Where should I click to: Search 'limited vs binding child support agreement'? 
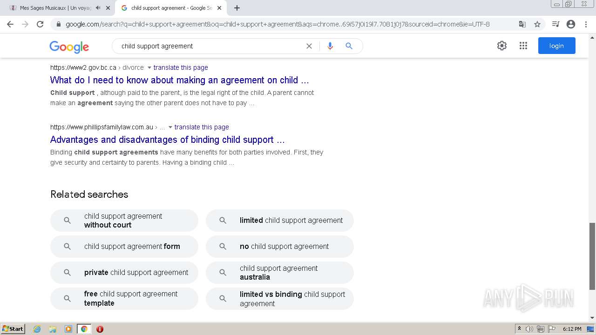click(x=280, y=299)
